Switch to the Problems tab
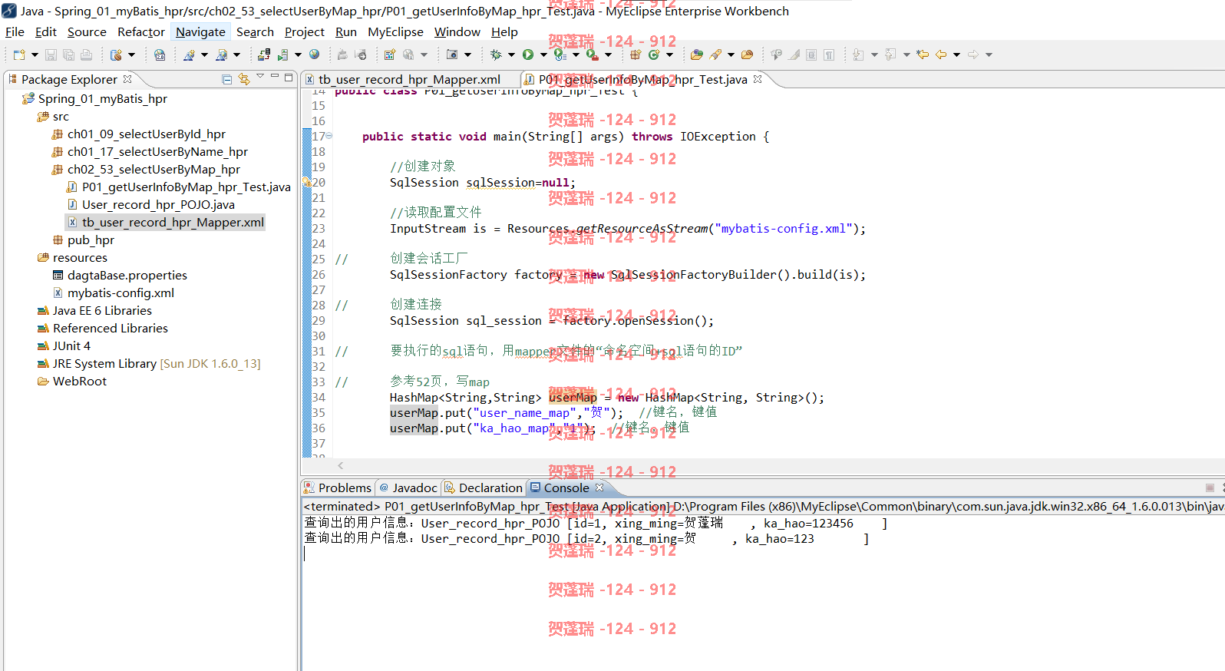This screenshot has height=671, width=1225. (x=338, y=488)
